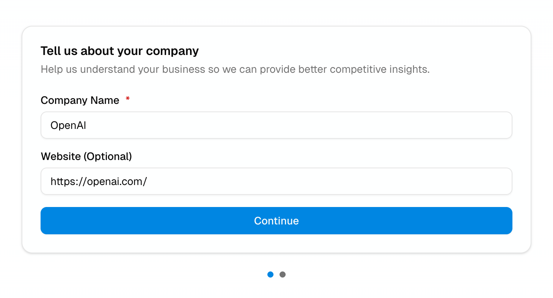Click the heading Tell us about your company
This screenshot has height=298, width=553.
[x=120, y=50]
